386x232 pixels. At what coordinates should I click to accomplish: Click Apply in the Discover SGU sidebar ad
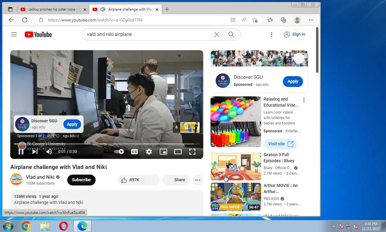coord(293,82)
